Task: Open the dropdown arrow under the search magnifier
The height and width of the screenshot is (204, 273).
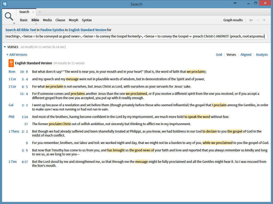Action: click(x=14, y=23)
